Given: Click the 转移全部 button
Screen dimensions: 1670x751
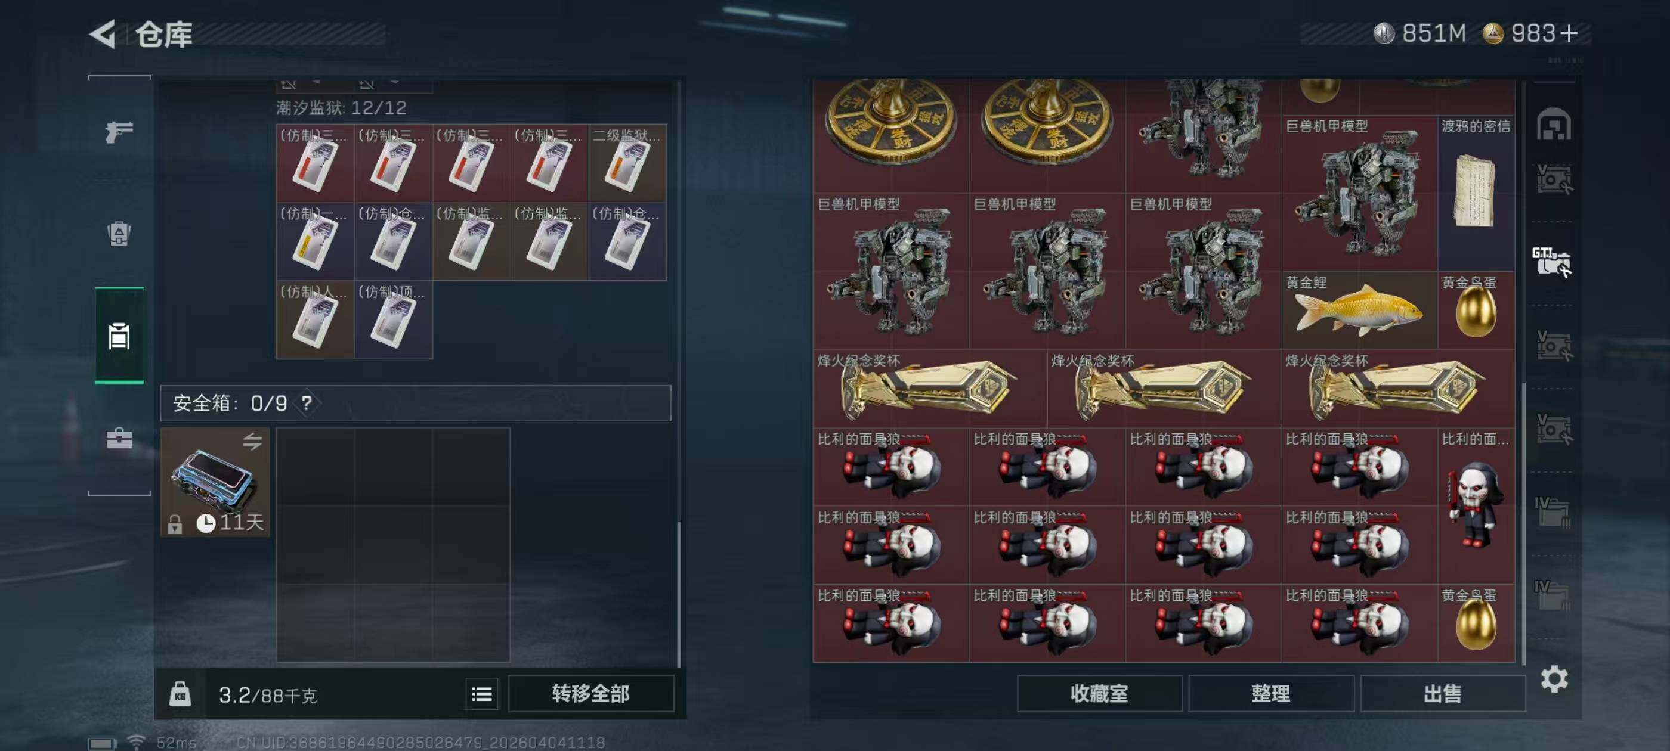Looking at the screenshot, I should (x=590, y=694).
